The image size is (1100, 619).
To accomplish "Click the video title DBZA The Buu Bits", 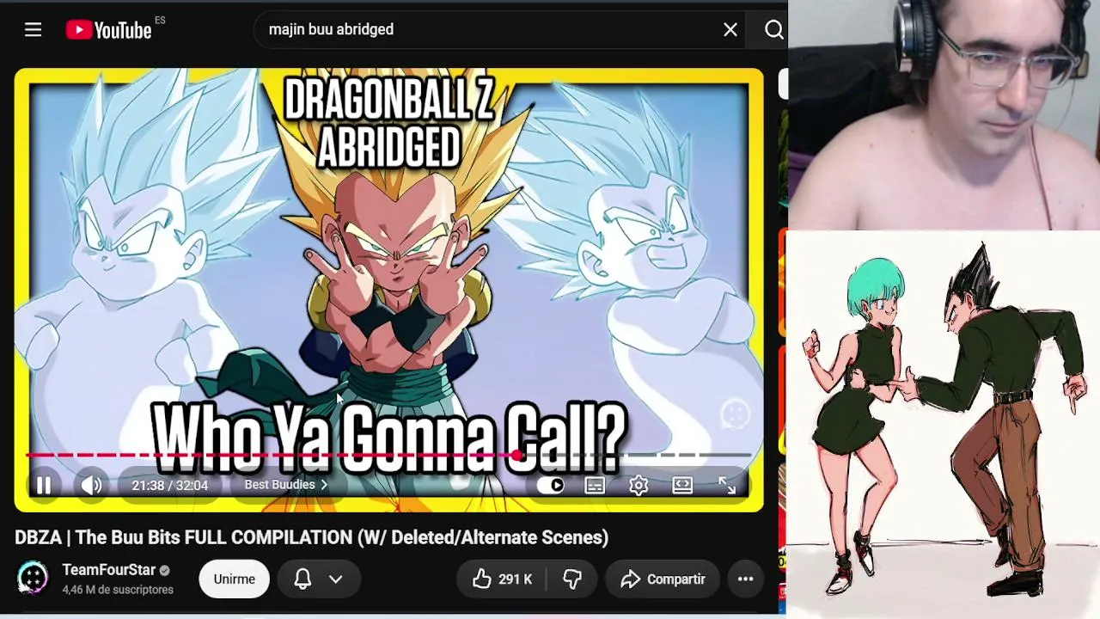I will [x=311, y=537].
